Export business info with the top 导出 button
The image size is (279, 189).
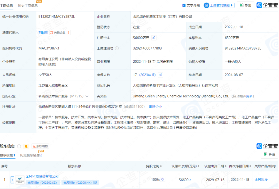[x=245, y=5]
